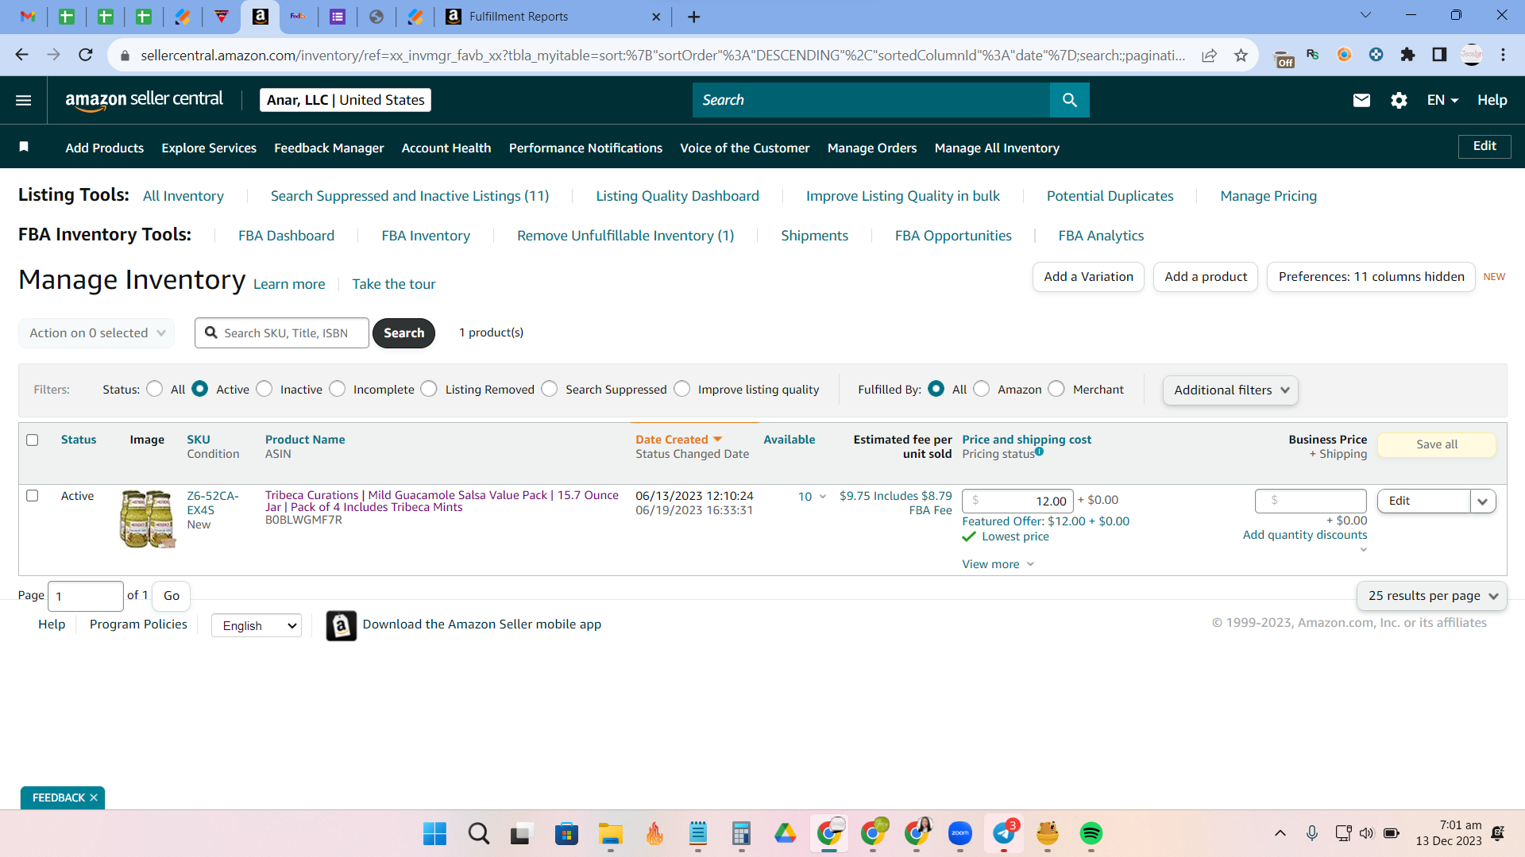Open the Edit button dropdown arrow
The image size is (1525, 857).
[x=1483, y=501]
